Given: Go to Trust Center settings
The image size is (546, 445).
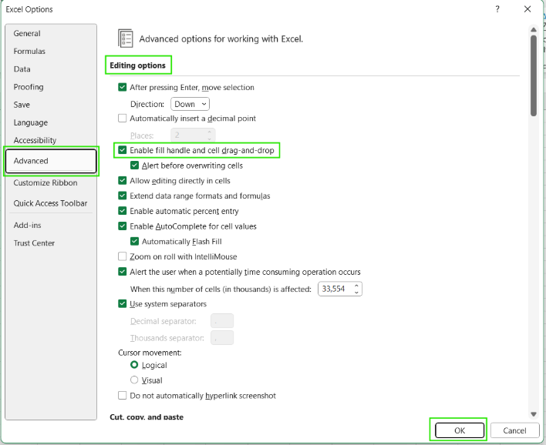Looking at the screenshot, I should click(34, 243).
